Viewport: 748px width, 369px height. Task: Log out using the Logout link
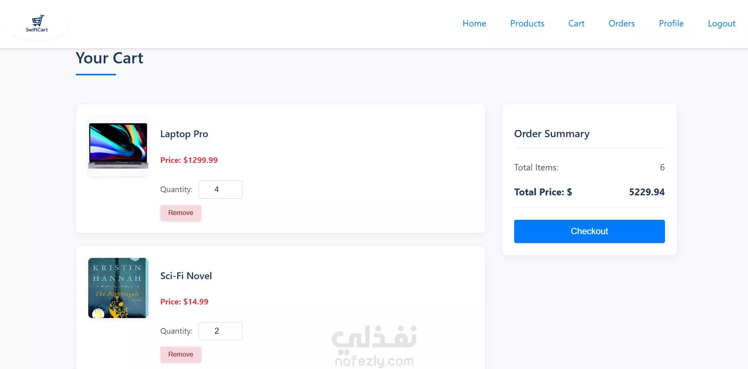pos(721,24)
